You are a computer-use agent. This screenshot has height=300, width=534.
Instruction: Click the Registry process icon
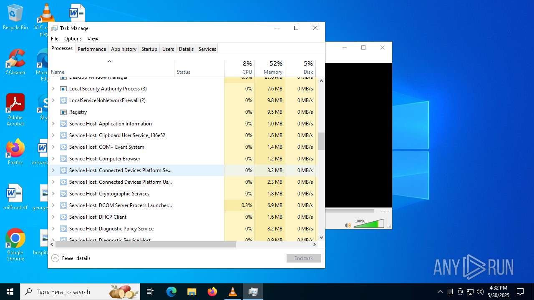(63, 112)
